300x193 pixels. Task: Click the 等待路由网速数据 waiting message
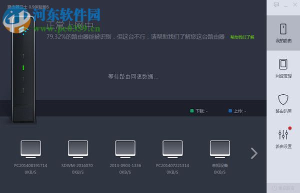pyautogui.click(x=133, y=76)
